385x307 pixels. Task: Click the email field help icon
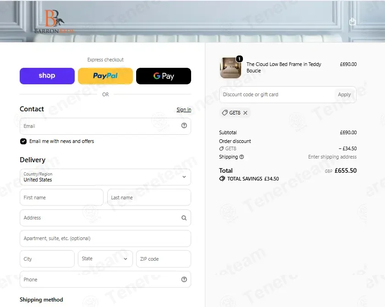tap(184, 126)
